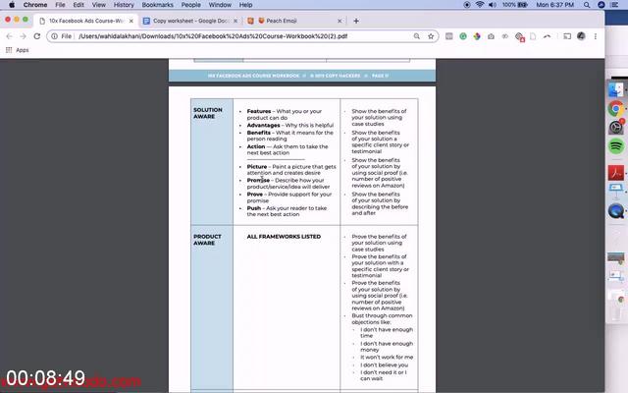Click the zoom magnifier icon in address bar
The image size is (628, 393).
click(x=416, y=36)
